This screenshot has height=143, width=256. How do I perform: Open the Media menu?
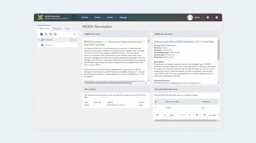click(99, 17)
